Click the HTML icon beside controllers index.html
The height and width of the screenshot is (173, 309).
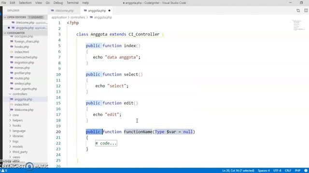click(12, 105)
